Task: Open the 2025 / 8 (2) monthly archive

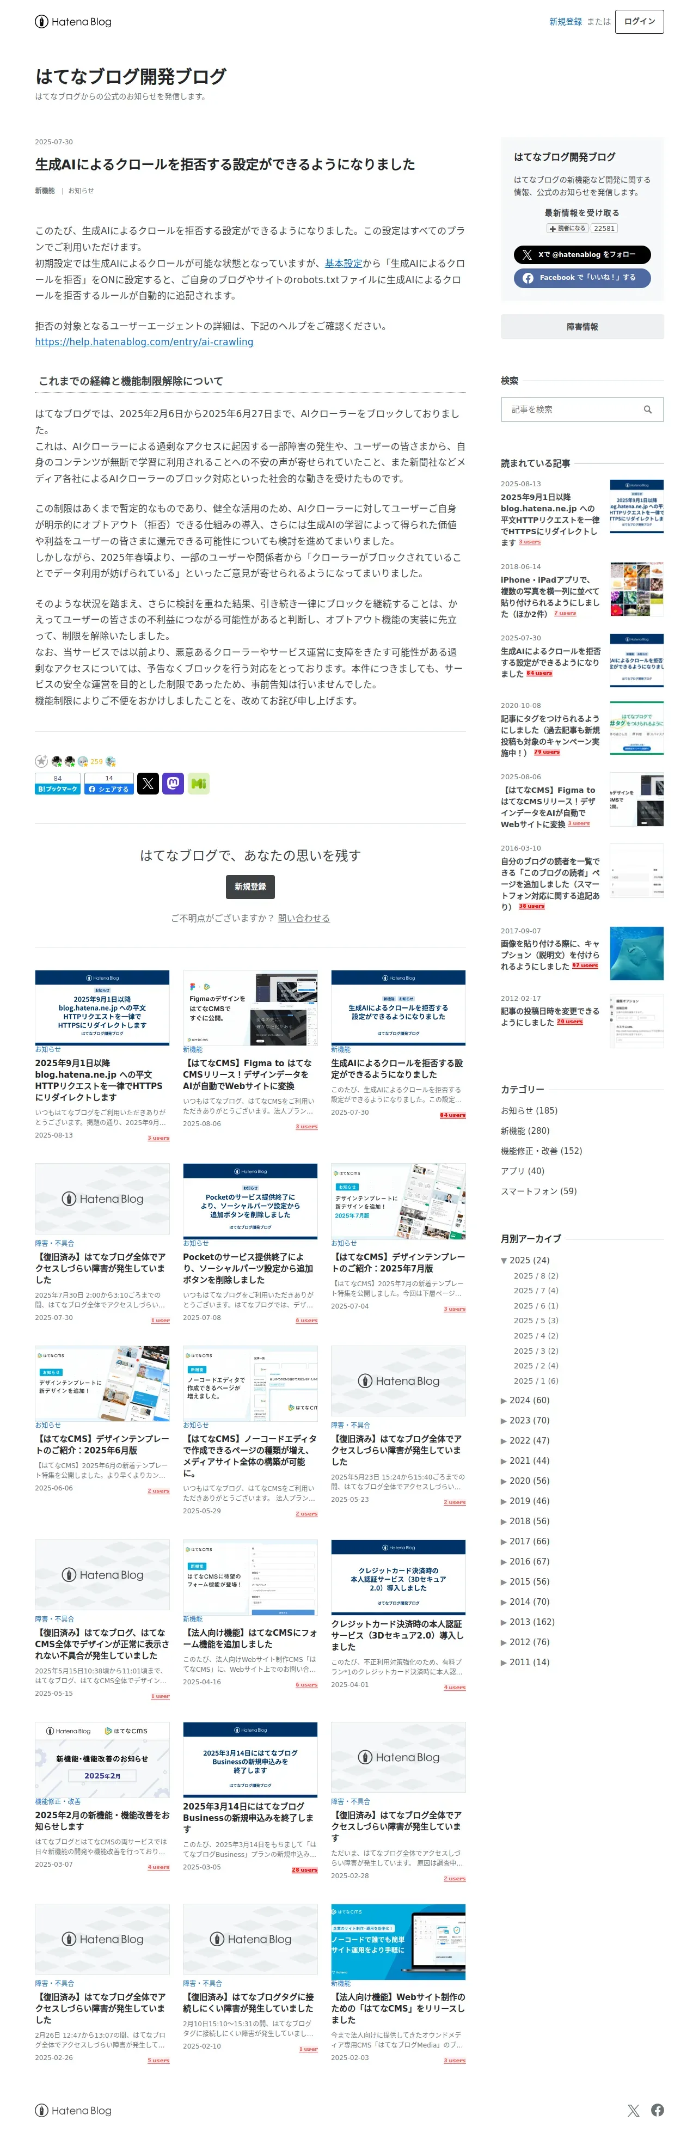Action: click(x=536, y=1276)
